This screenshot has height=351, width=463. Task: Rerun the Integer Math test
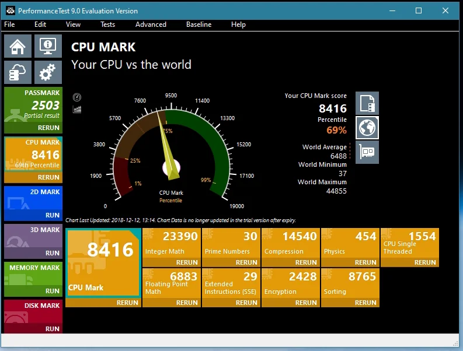point(172,262)
